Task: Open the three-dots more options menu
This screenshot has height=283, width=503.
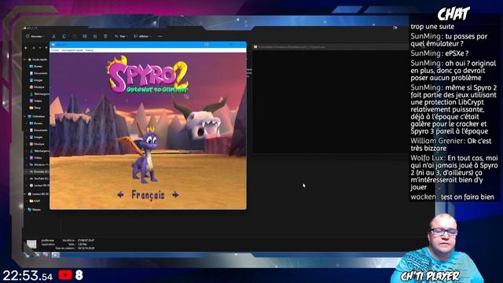Action: 160,36
